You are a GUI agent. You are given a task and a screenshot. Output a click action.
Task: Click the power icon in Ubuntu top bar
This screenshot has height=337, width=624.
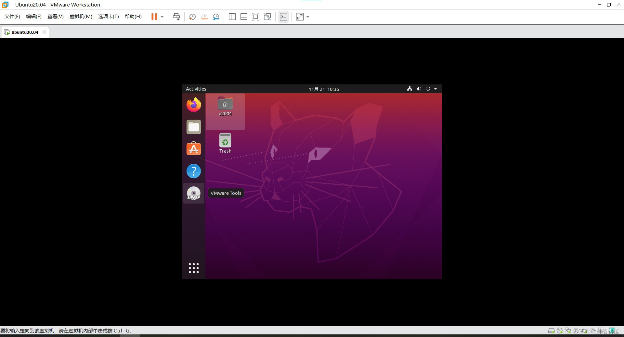[x=428, y=89]
